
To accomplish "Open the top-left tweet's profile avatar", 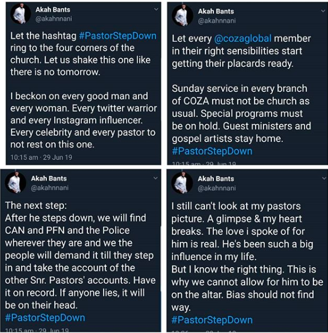I will (21, 14).
